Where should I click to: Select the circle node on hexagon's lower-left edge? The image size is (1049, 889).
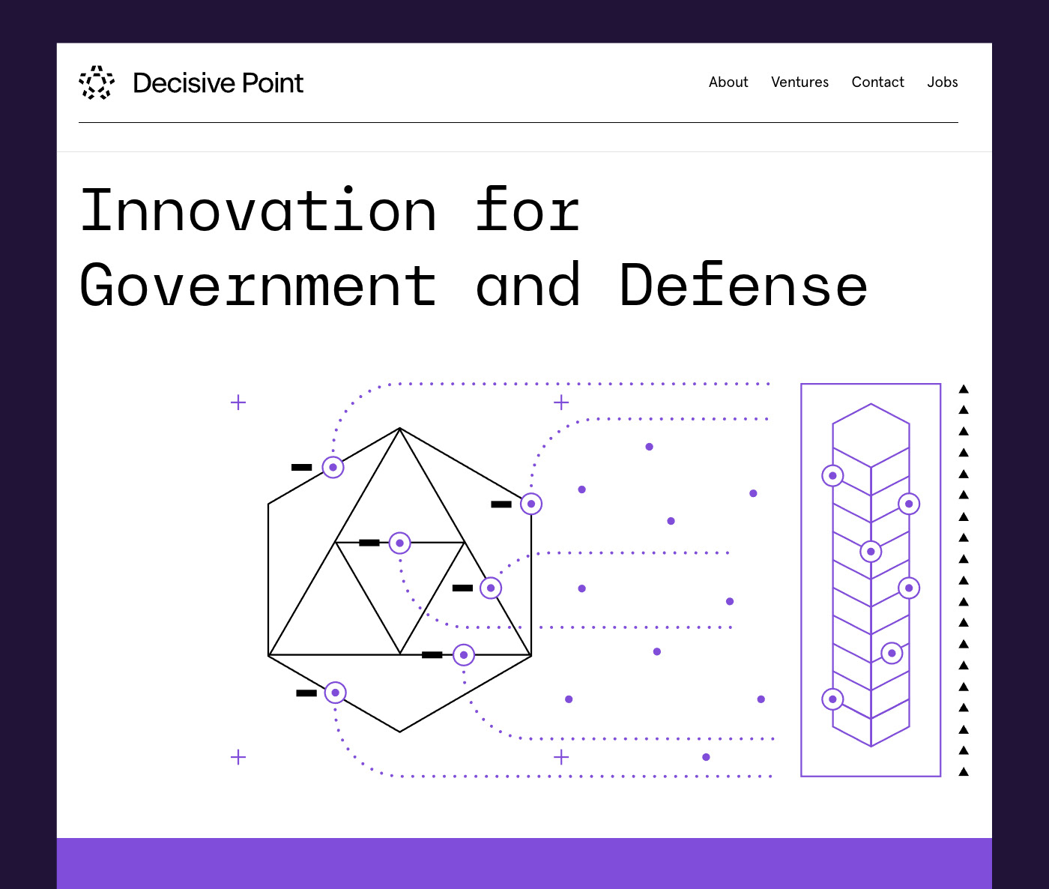pos(335,693)
